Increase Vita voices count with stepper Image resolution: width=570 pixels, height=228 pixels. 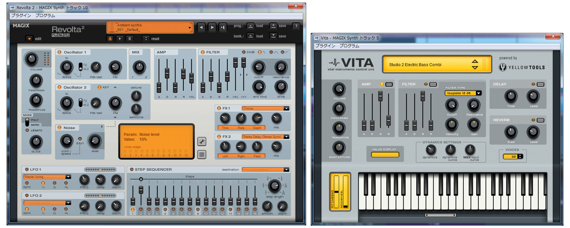point(520,155)
